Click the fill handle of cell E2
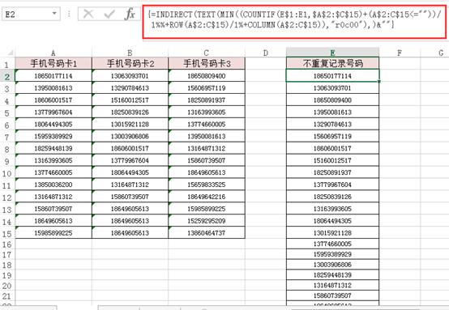Screen dimensions: 449x310 pos(379,82)
